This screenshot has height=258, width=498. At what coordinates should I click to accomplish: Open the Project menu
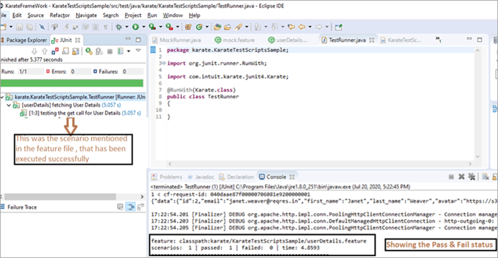point(133,15)
